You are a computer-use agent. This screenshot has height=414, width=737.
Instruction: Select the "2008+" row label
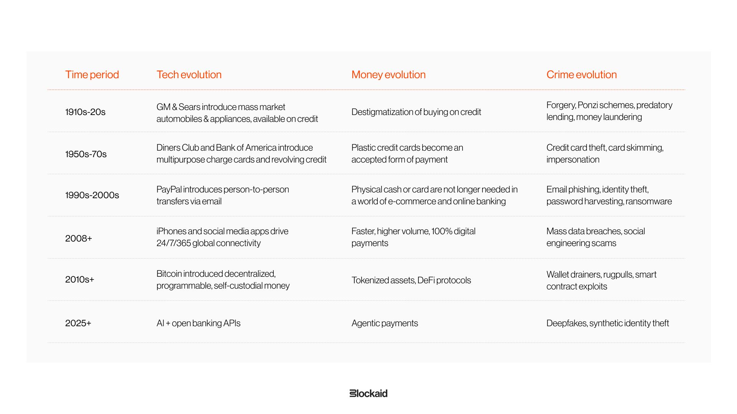pos(79,238)
